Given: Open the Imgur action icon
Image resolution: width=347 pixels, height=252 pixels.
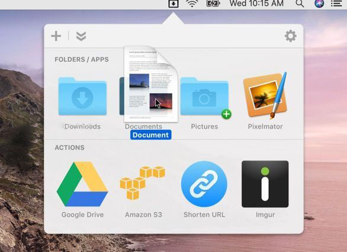Looking at the screenshot, I should tap(265, 184).
